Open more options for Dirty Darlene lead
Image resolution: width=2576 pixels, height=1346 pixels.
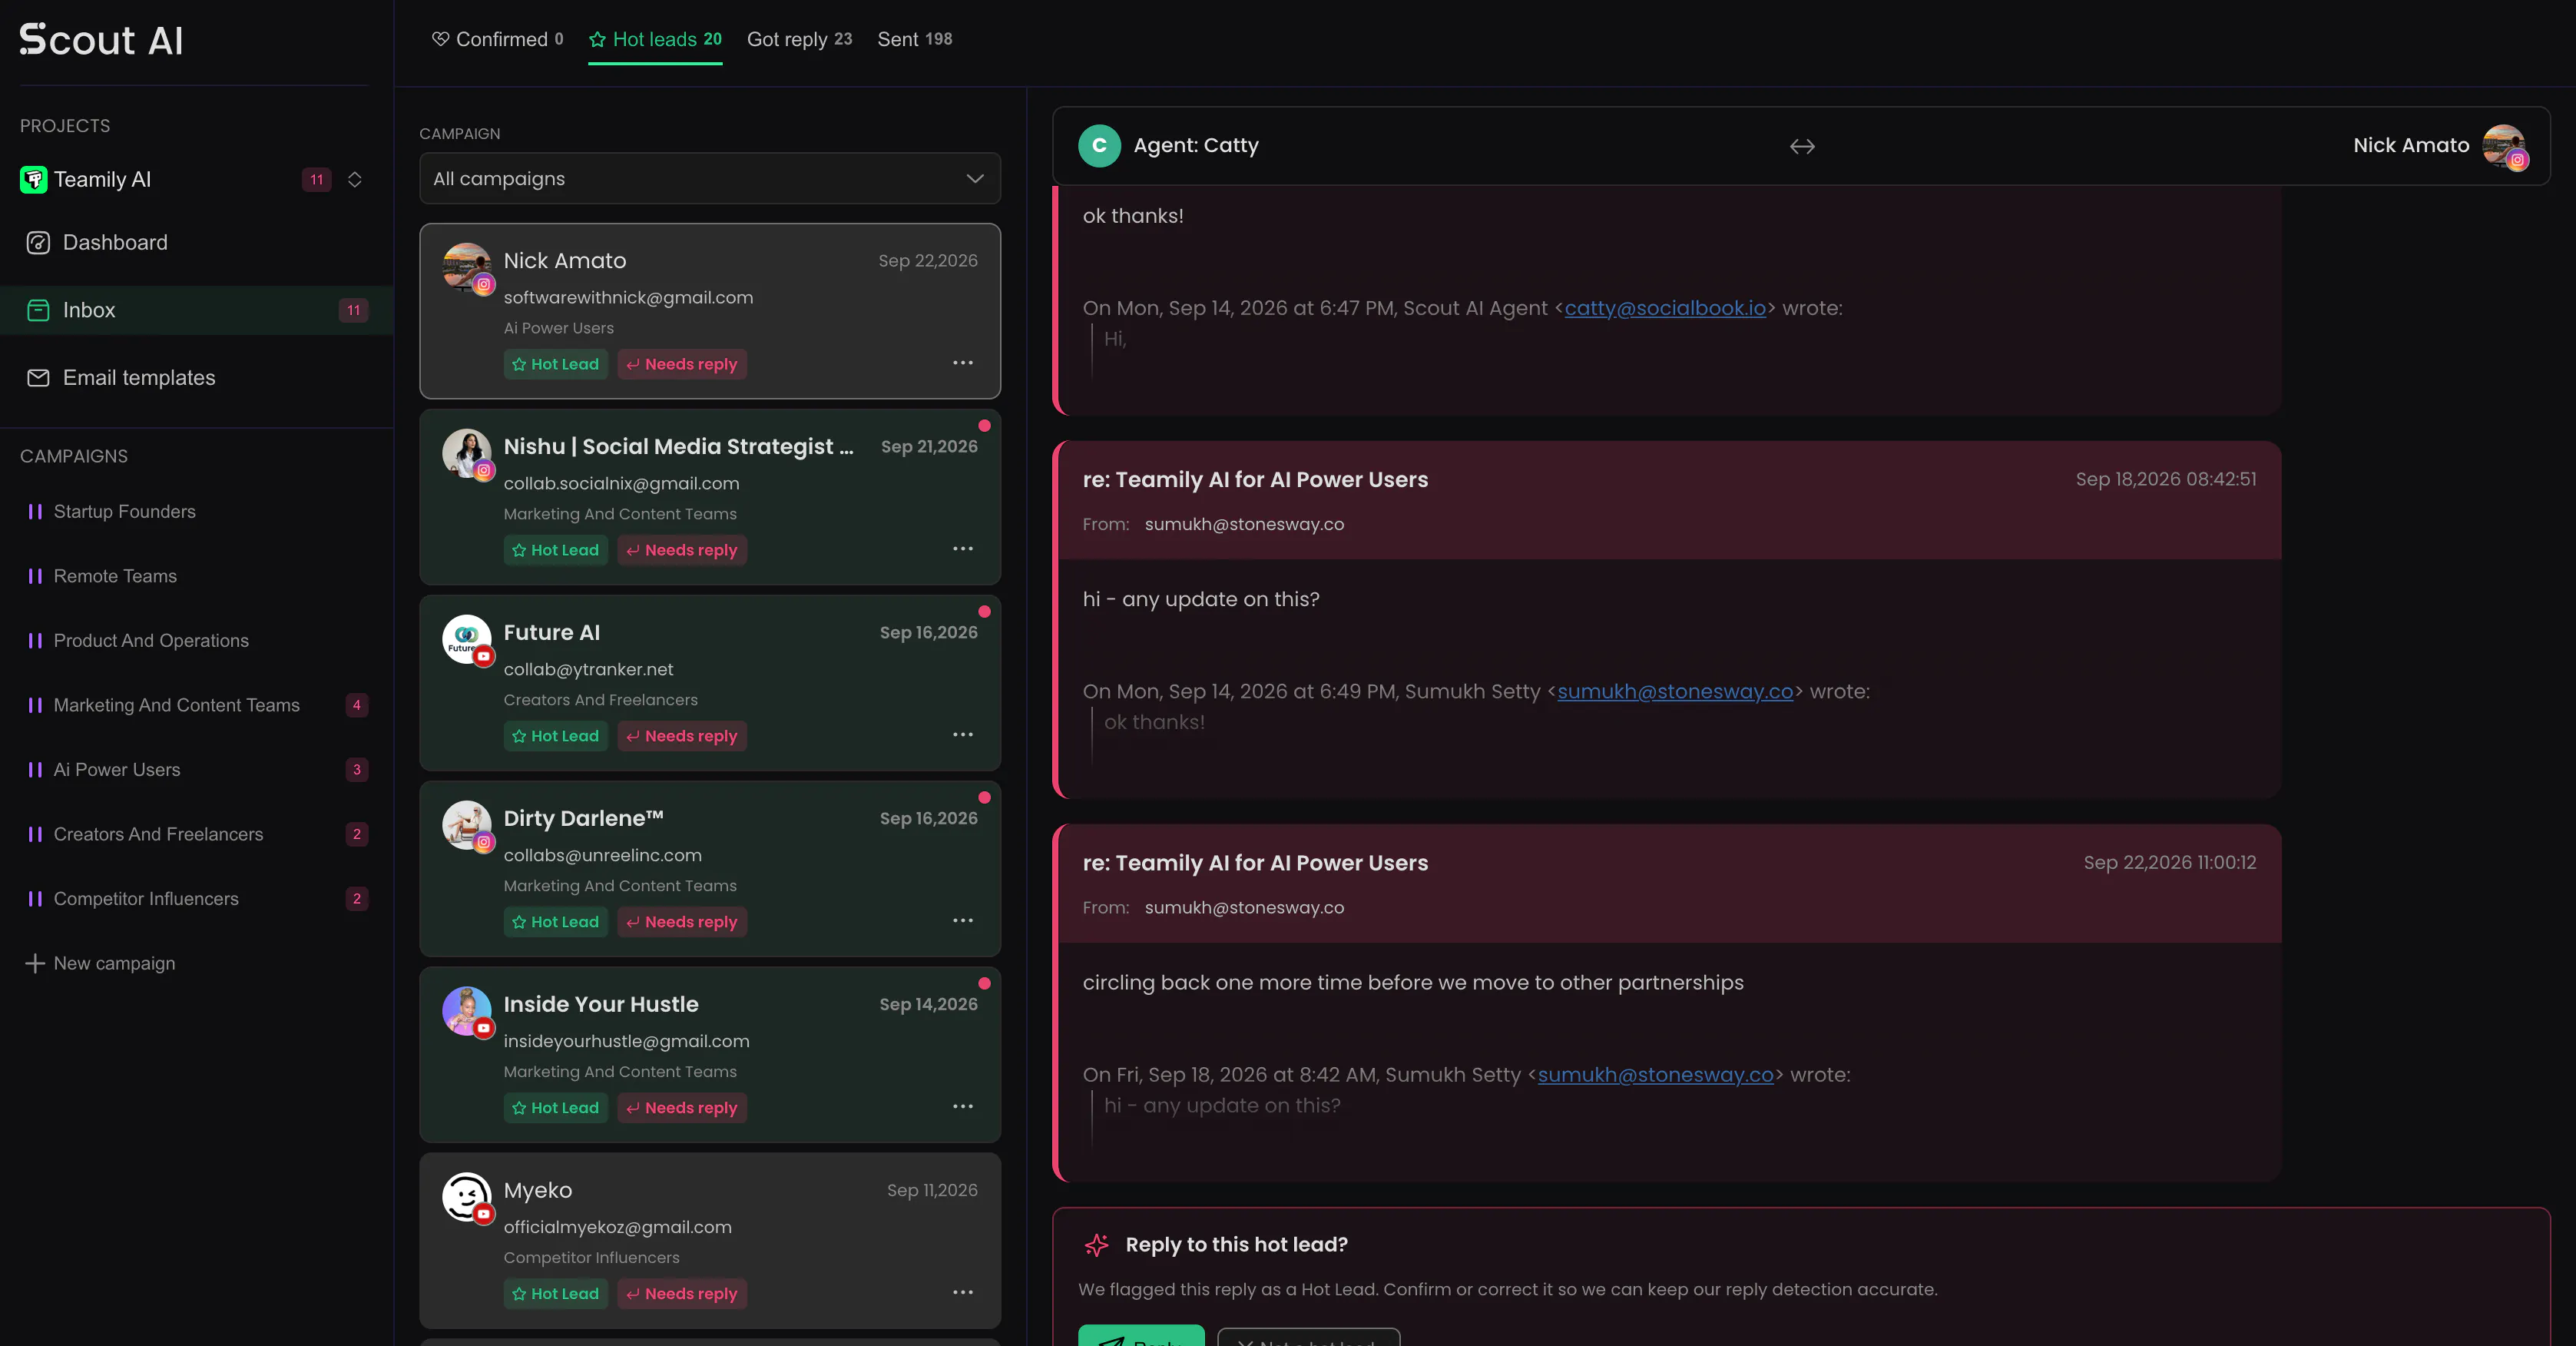click(963, 921)
